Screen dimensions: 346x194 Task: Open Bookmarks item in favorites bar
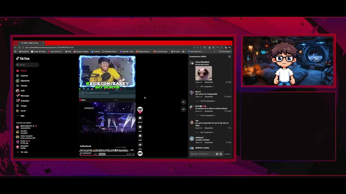pos(24,51)
